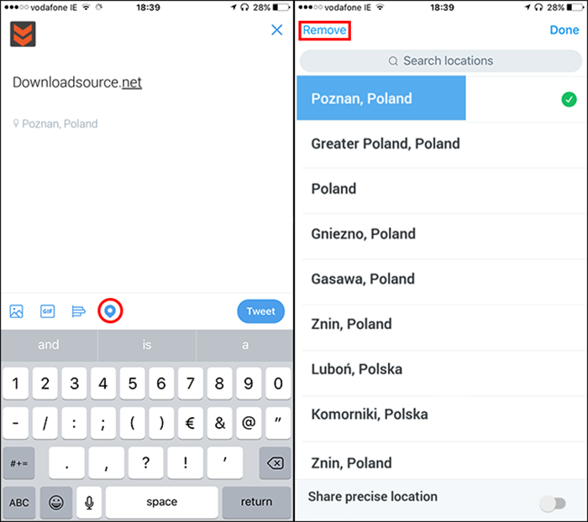Tap Done to confirm location
The height and width of the screenshot is (522, 588).
pos(564,30)
